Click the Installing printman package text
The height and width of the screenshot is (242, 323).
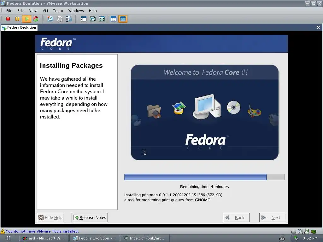coord(173,195)
